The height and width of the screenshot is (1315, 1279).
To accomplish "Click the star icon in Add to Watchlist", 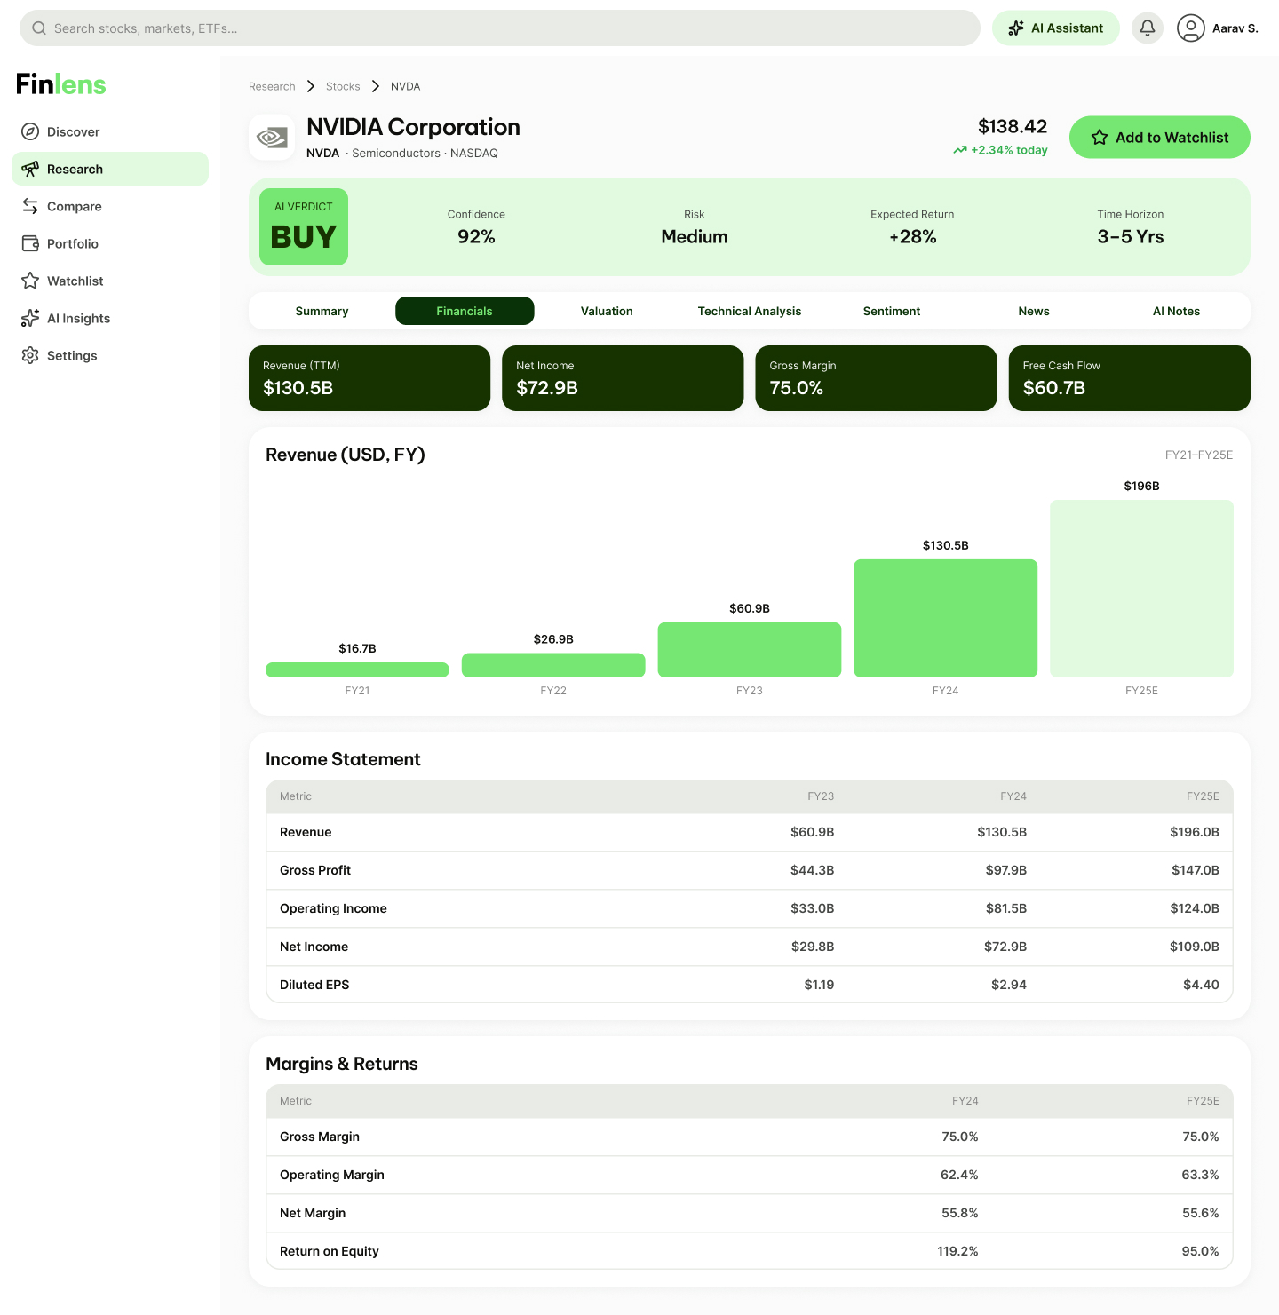I will [x=1100, y=138].
